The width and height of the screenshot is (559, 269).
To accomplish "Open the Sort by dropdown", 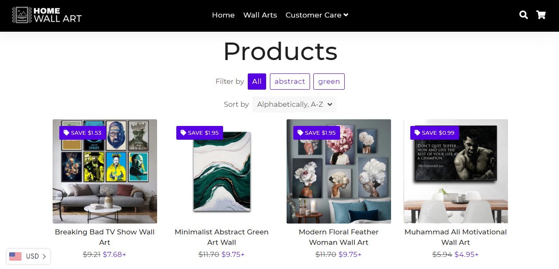I will (294, 105).
